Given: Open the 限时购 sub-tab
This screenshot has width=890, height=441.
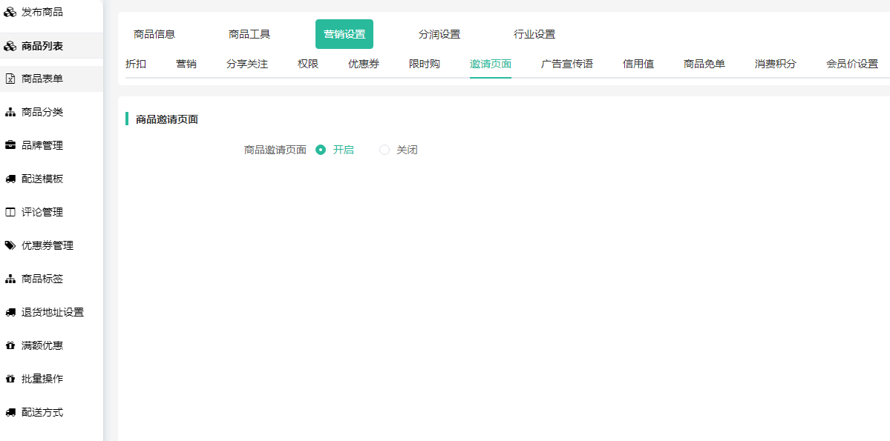Looking at the screenshot, I should pyautogui.click(x=425, y=64).
